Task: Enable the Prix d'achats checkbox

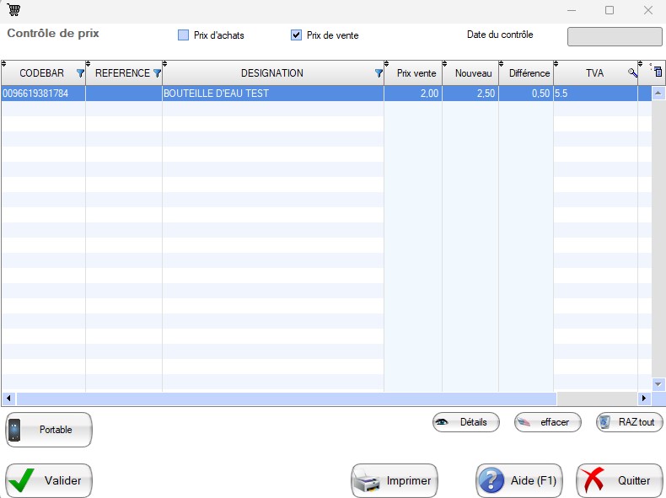Action: pos(183,35)
